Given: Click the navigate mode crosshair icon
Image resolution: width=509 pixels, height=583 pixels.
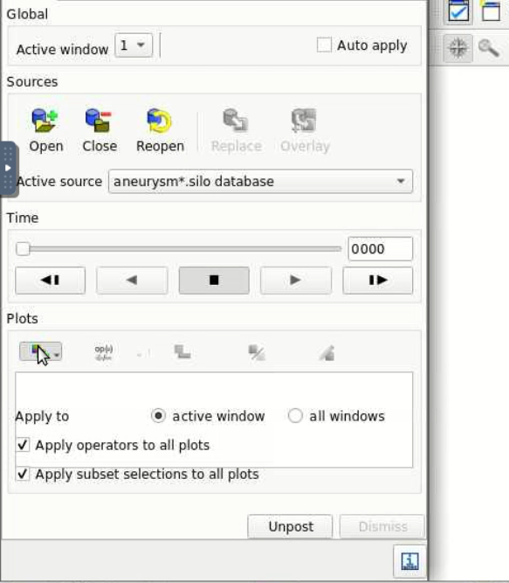Looking at the screenshot, I should pyautogui.click(x=457, y=48).
